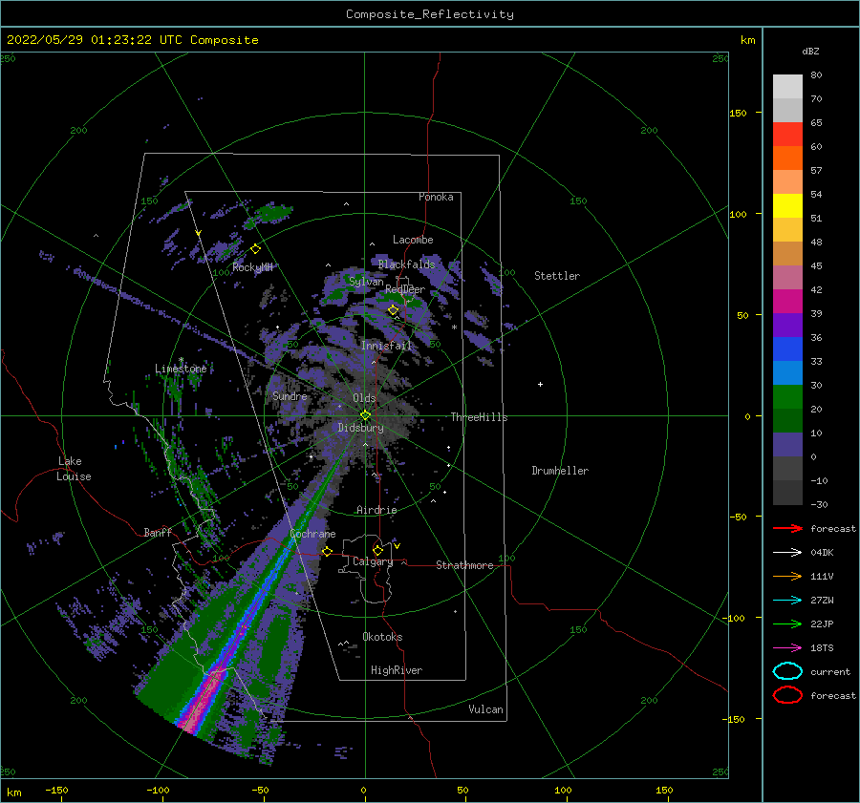The width and height of the screenshot is (860, 803).
Task: Click the cyan 27ZW arrow icon
Action: (x=787, y=601)
